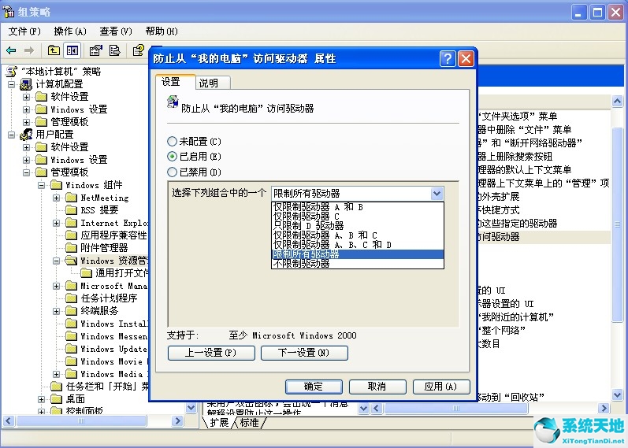Select the 已启用 radio button
The height and width of the screenshot is (448, 628).
[x=172, y=157]
